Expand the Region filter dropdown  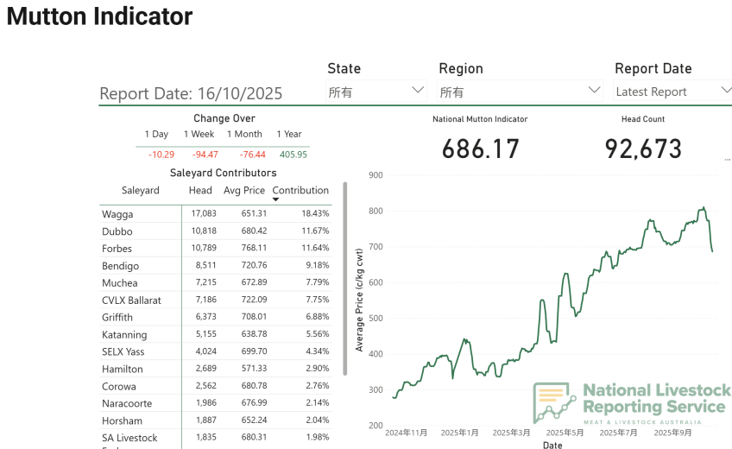[594, 90]
